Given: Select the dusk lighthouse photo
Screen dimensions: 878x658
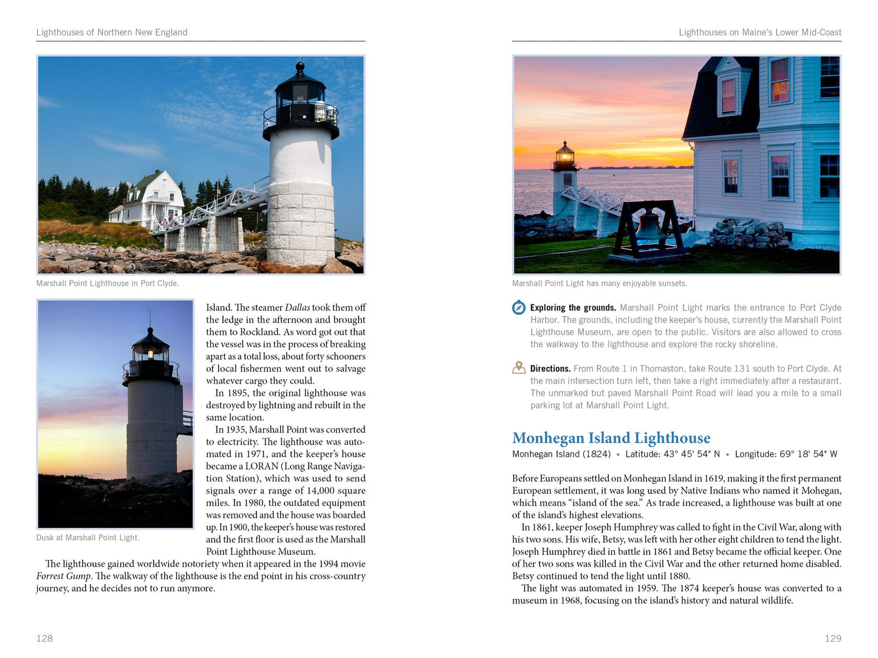Looking at the screenshot, I should pyautogui.click(x=115, y=414).
